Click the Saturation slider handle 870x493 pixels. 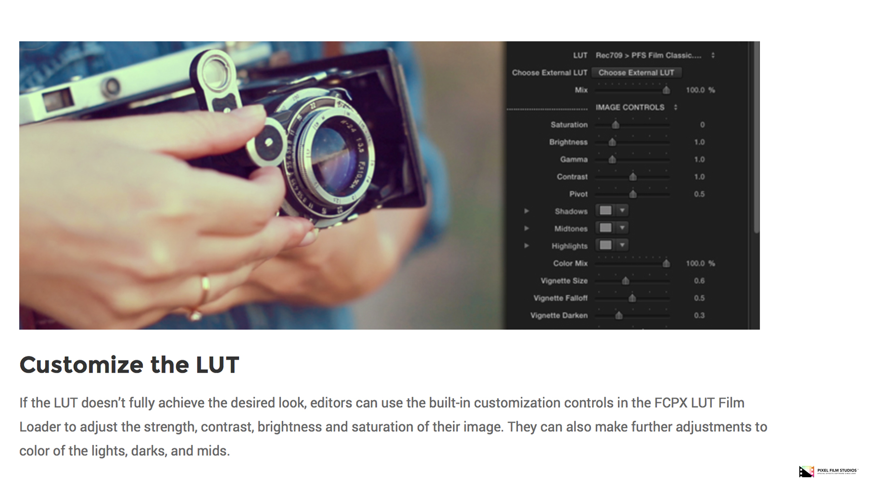pyautogui.click(x=615, y=125)
